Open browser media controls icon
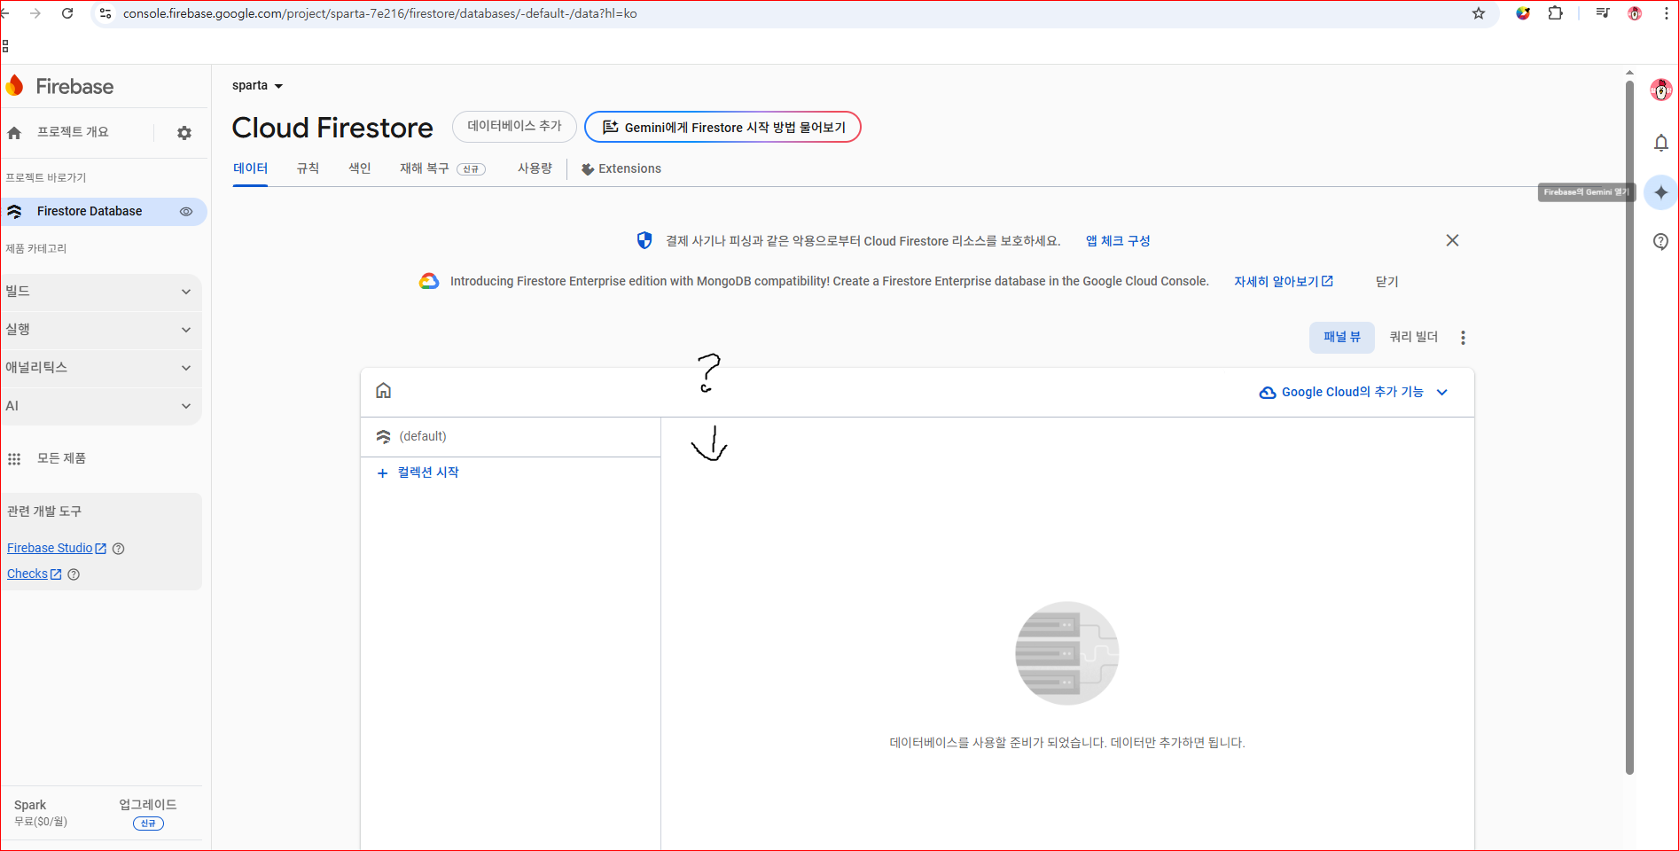This screenshot has height=851, width=1679. click(1603, 13)
